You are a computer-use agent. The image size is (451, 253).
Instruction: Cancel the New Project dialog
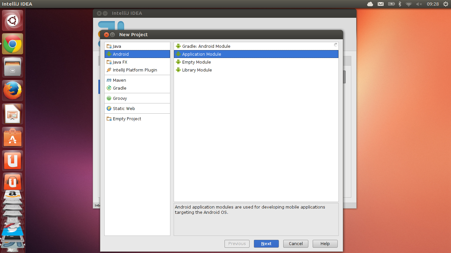[x=295, y=244]
